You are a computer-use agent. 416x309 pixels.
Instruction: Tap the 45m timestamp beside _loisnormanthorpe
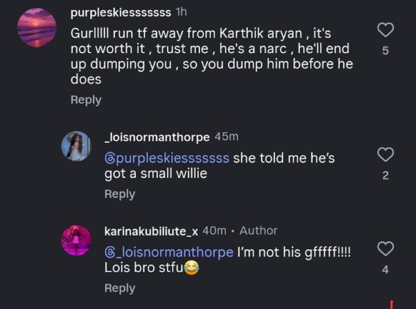[x=227, y=137]
